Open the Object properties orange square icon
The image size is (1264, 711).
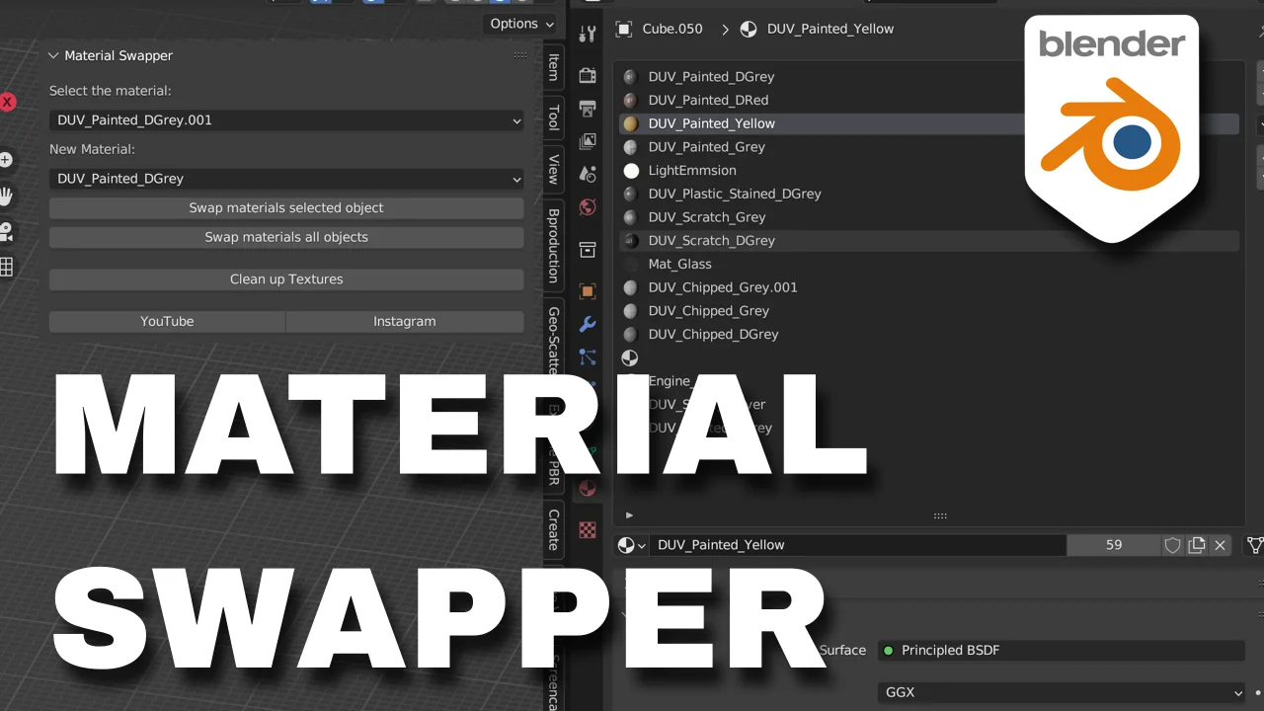[x=588, y=291]
